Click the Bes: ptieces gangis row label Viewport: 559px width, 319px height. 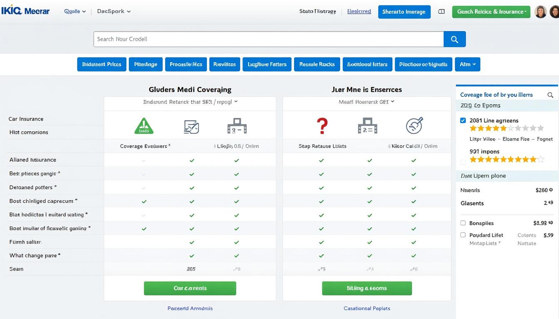(x=35, y=173)
